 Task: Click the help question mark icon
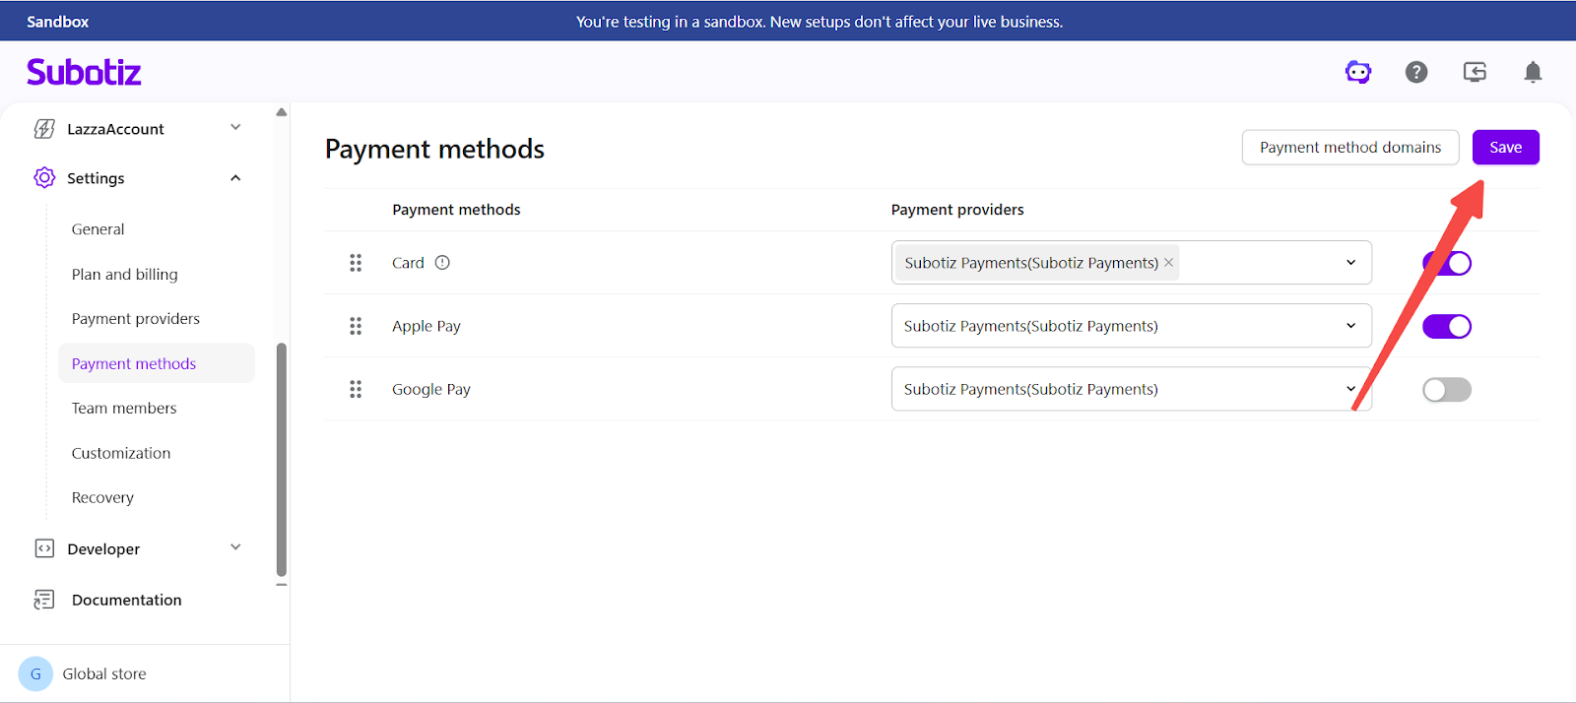pyautogui.click(x=1416, y=72)
